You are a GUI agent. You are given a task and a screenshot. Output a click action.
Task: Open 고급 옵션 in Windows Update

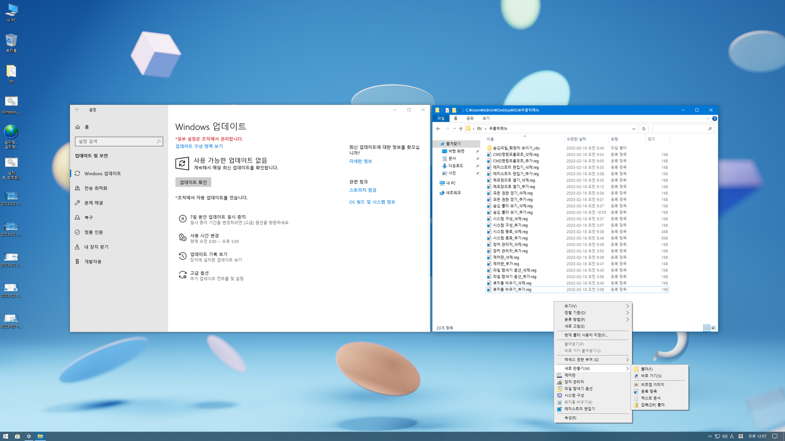(211, 276)
